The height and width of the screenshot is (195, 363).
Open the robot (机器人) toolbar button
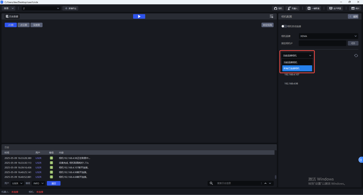292,9
